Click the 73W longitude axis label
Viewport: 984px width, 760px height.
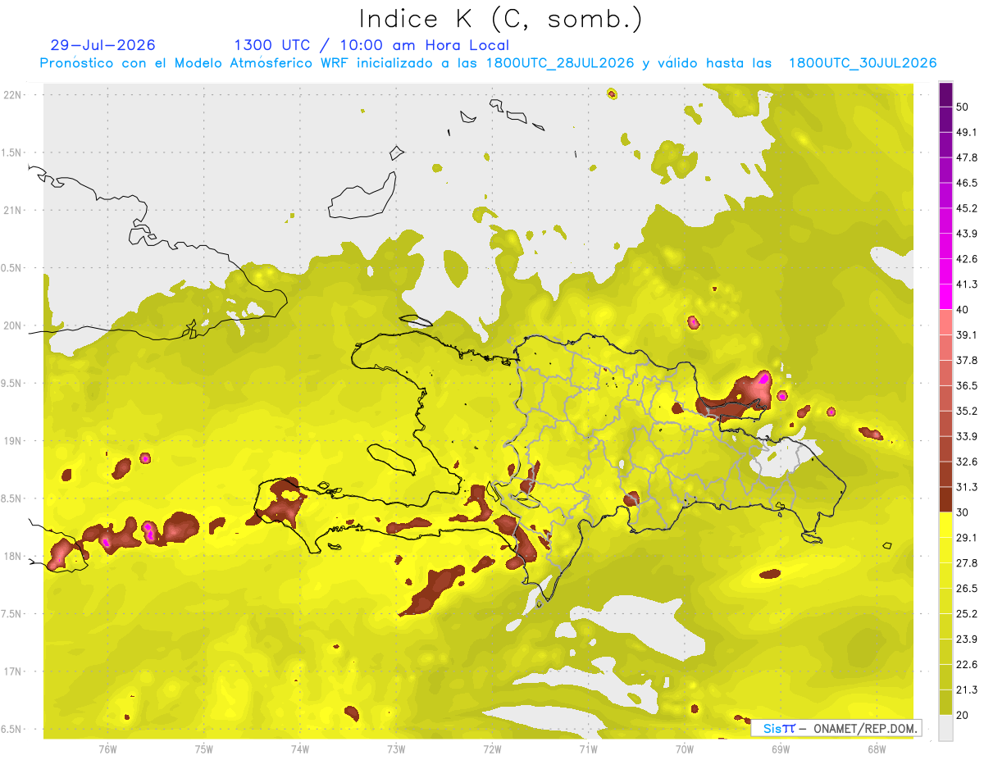396,749
